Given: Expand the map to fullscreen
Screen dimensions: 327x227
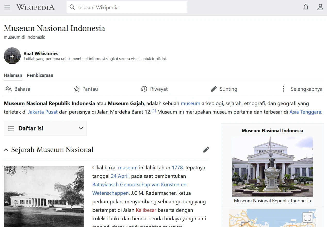Looking at the screenshot, I should 307,217.
